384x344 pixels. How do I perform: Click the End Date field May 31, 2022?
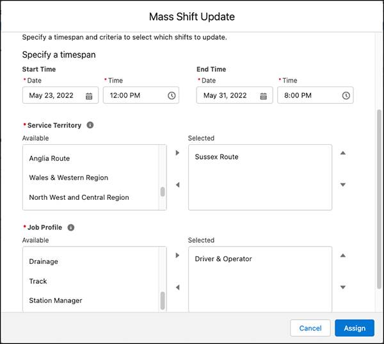(234, 95)
